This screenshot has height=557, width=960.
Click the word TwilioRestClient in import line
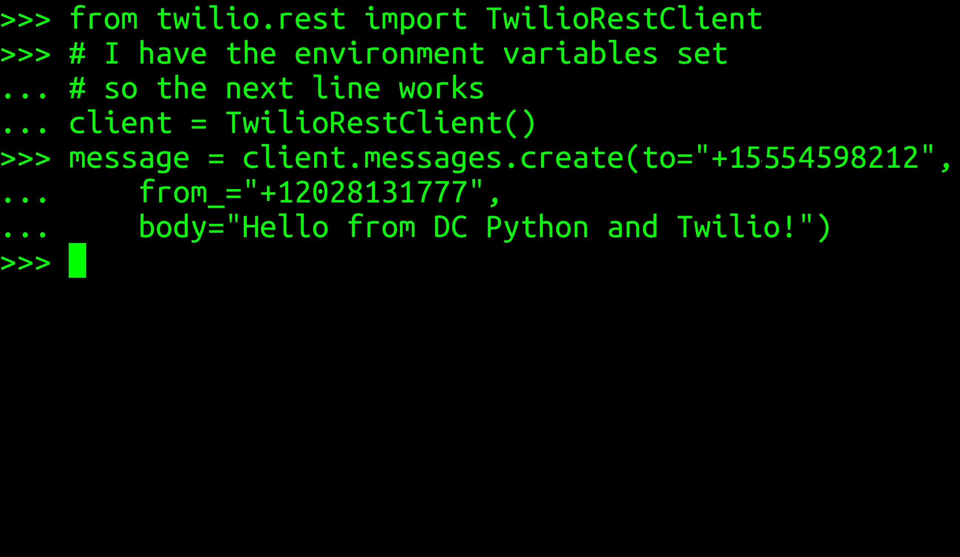pyautogui.click(x=624, y=18)
